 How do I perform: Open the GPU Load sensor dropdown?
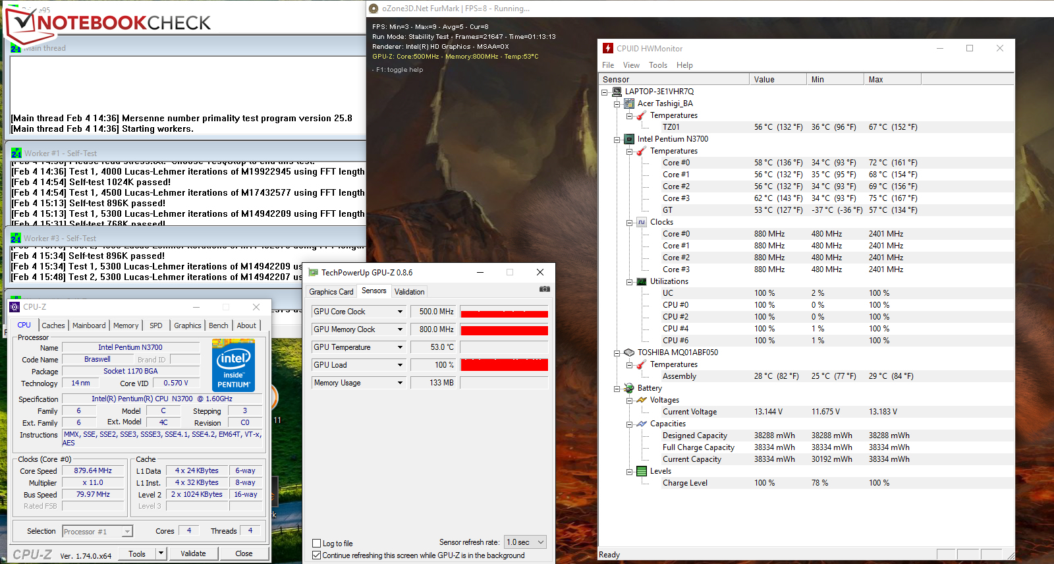400,365
